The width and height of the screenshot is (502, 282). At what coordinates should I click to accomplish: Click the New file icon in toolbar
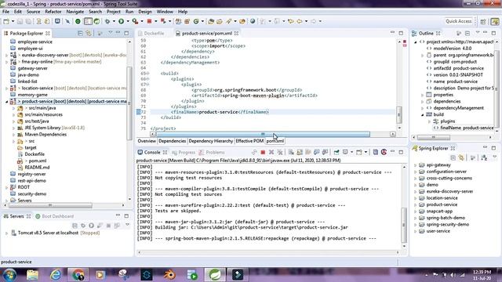click(x=6, y=21)
